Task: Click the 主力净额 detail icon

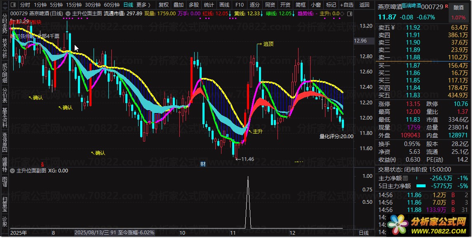Action: [405, 178]
